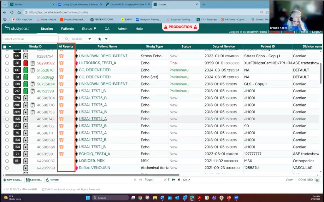Open the Admin menu item

pos(122,29)
